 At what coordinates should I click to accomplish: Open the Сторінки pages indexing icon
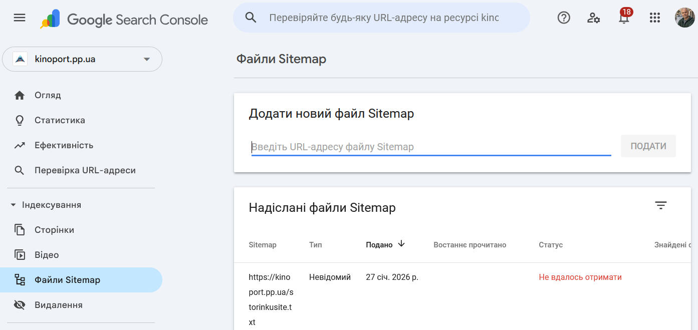(19, 229)
